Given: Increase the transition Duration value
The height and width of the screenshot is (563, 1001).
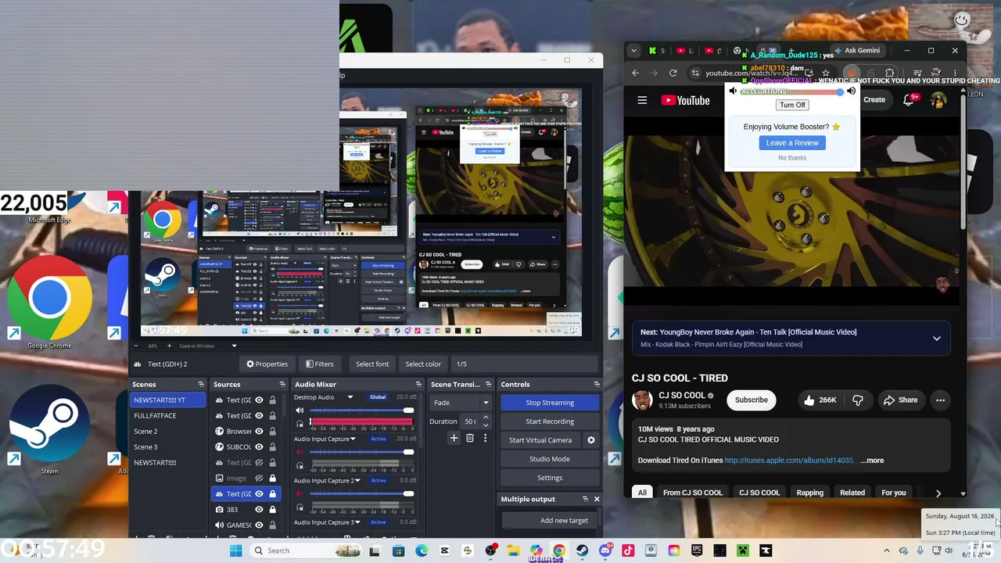Looking at the screenshot, I should 486,418.
